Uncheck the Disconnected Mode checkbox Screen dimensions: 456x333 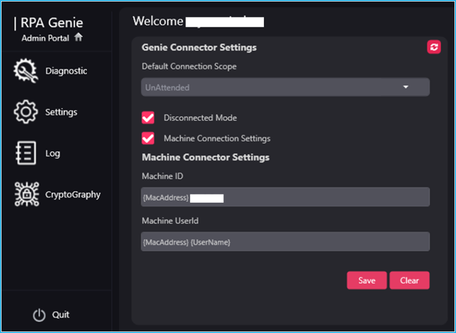[148, 118]
